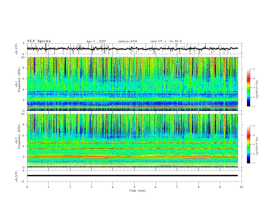This screenshot has width=272, height=210.
Task: Click the "Time (min)" axis title
Action: [x=137, y=190]
